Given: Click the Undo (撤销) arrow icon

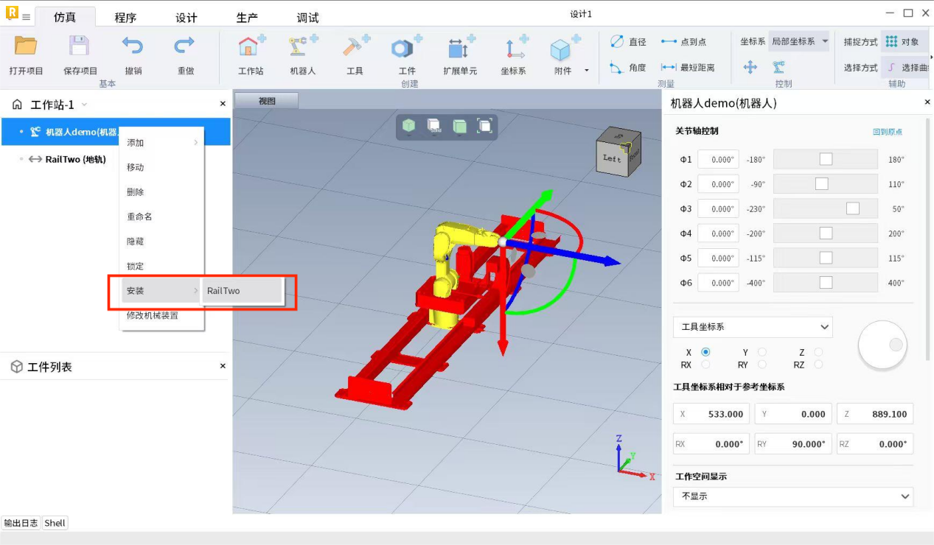Looking at the screenshot, I should [133, 46].
